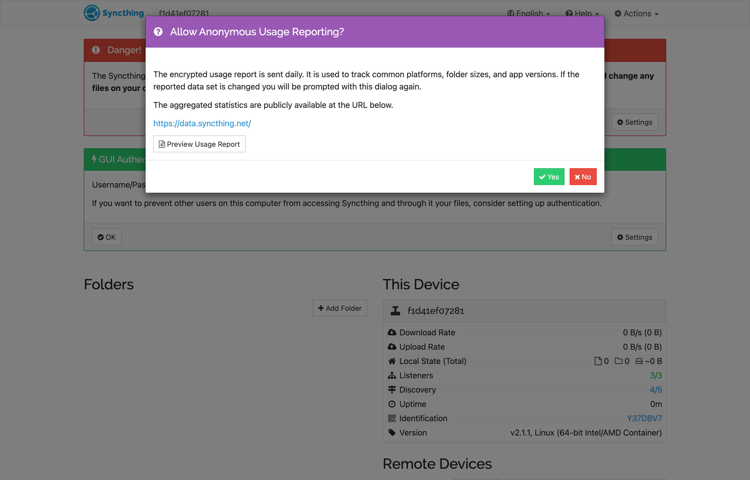This screenshot has width=750, height=480.
Task: Click the Allow Anonymous Usage Reporting title
Action: coord(257,32)
